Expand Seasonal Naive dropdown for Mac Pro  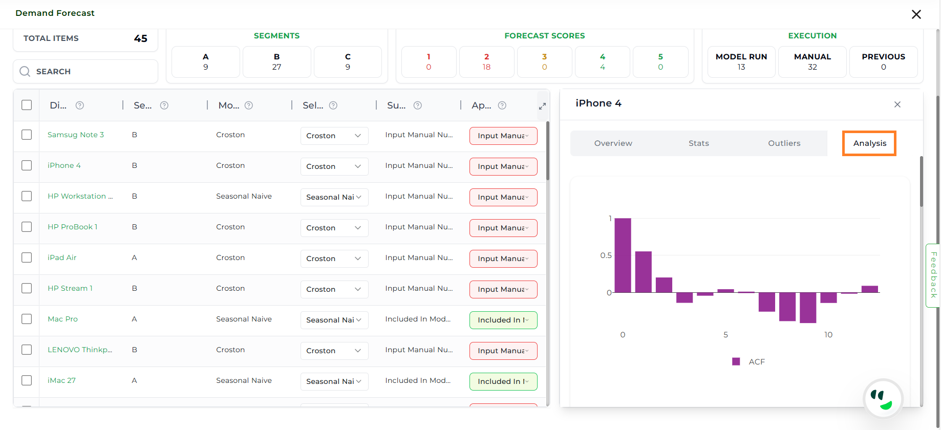tap(334, 320)
